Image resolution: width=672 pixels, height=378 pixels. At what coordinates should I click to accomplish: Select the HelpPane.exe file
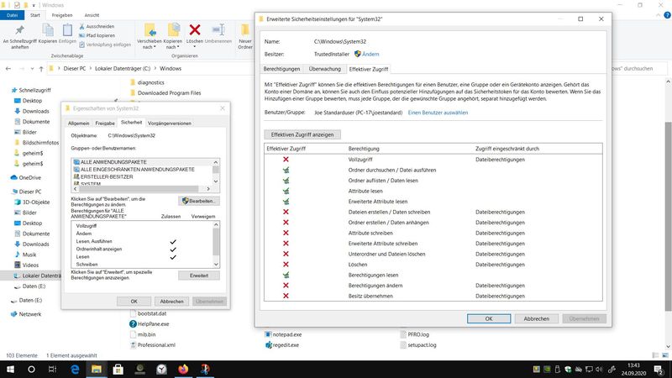click(x=153, y=324)
